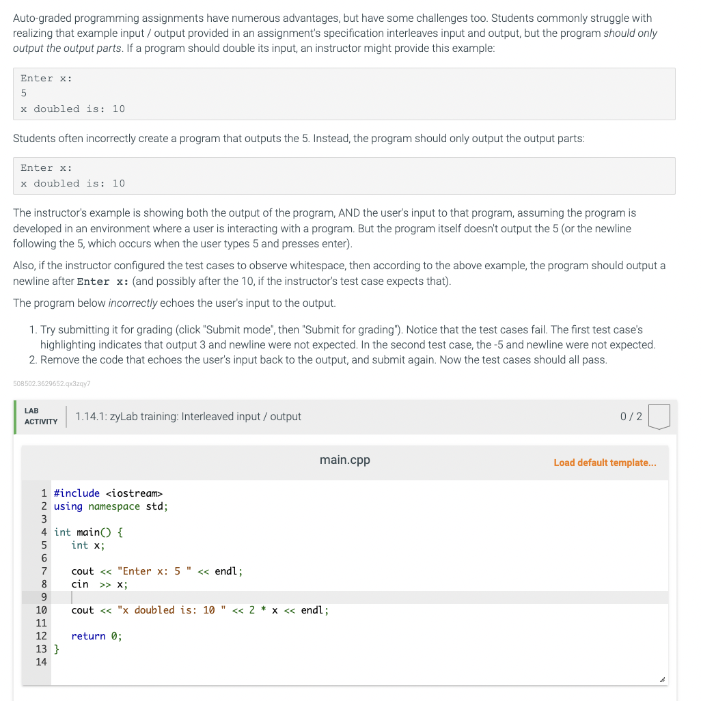Screen dimensions: 701x701
Task: Click the main.cpp file title
Action: [x=344, y=460]
